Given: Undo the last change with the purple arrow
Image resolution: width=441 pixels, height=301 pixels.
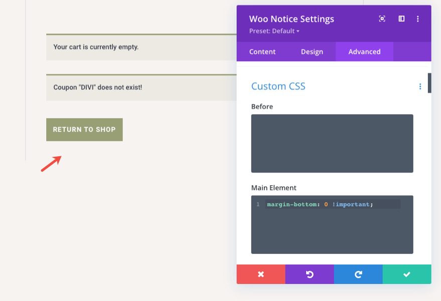Looking at the screenshot, I should [310, 274].
